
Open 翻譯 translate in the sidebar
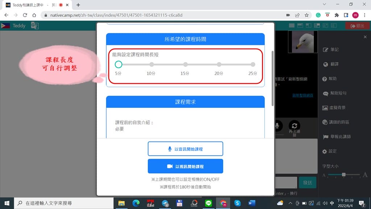(331, 64)
